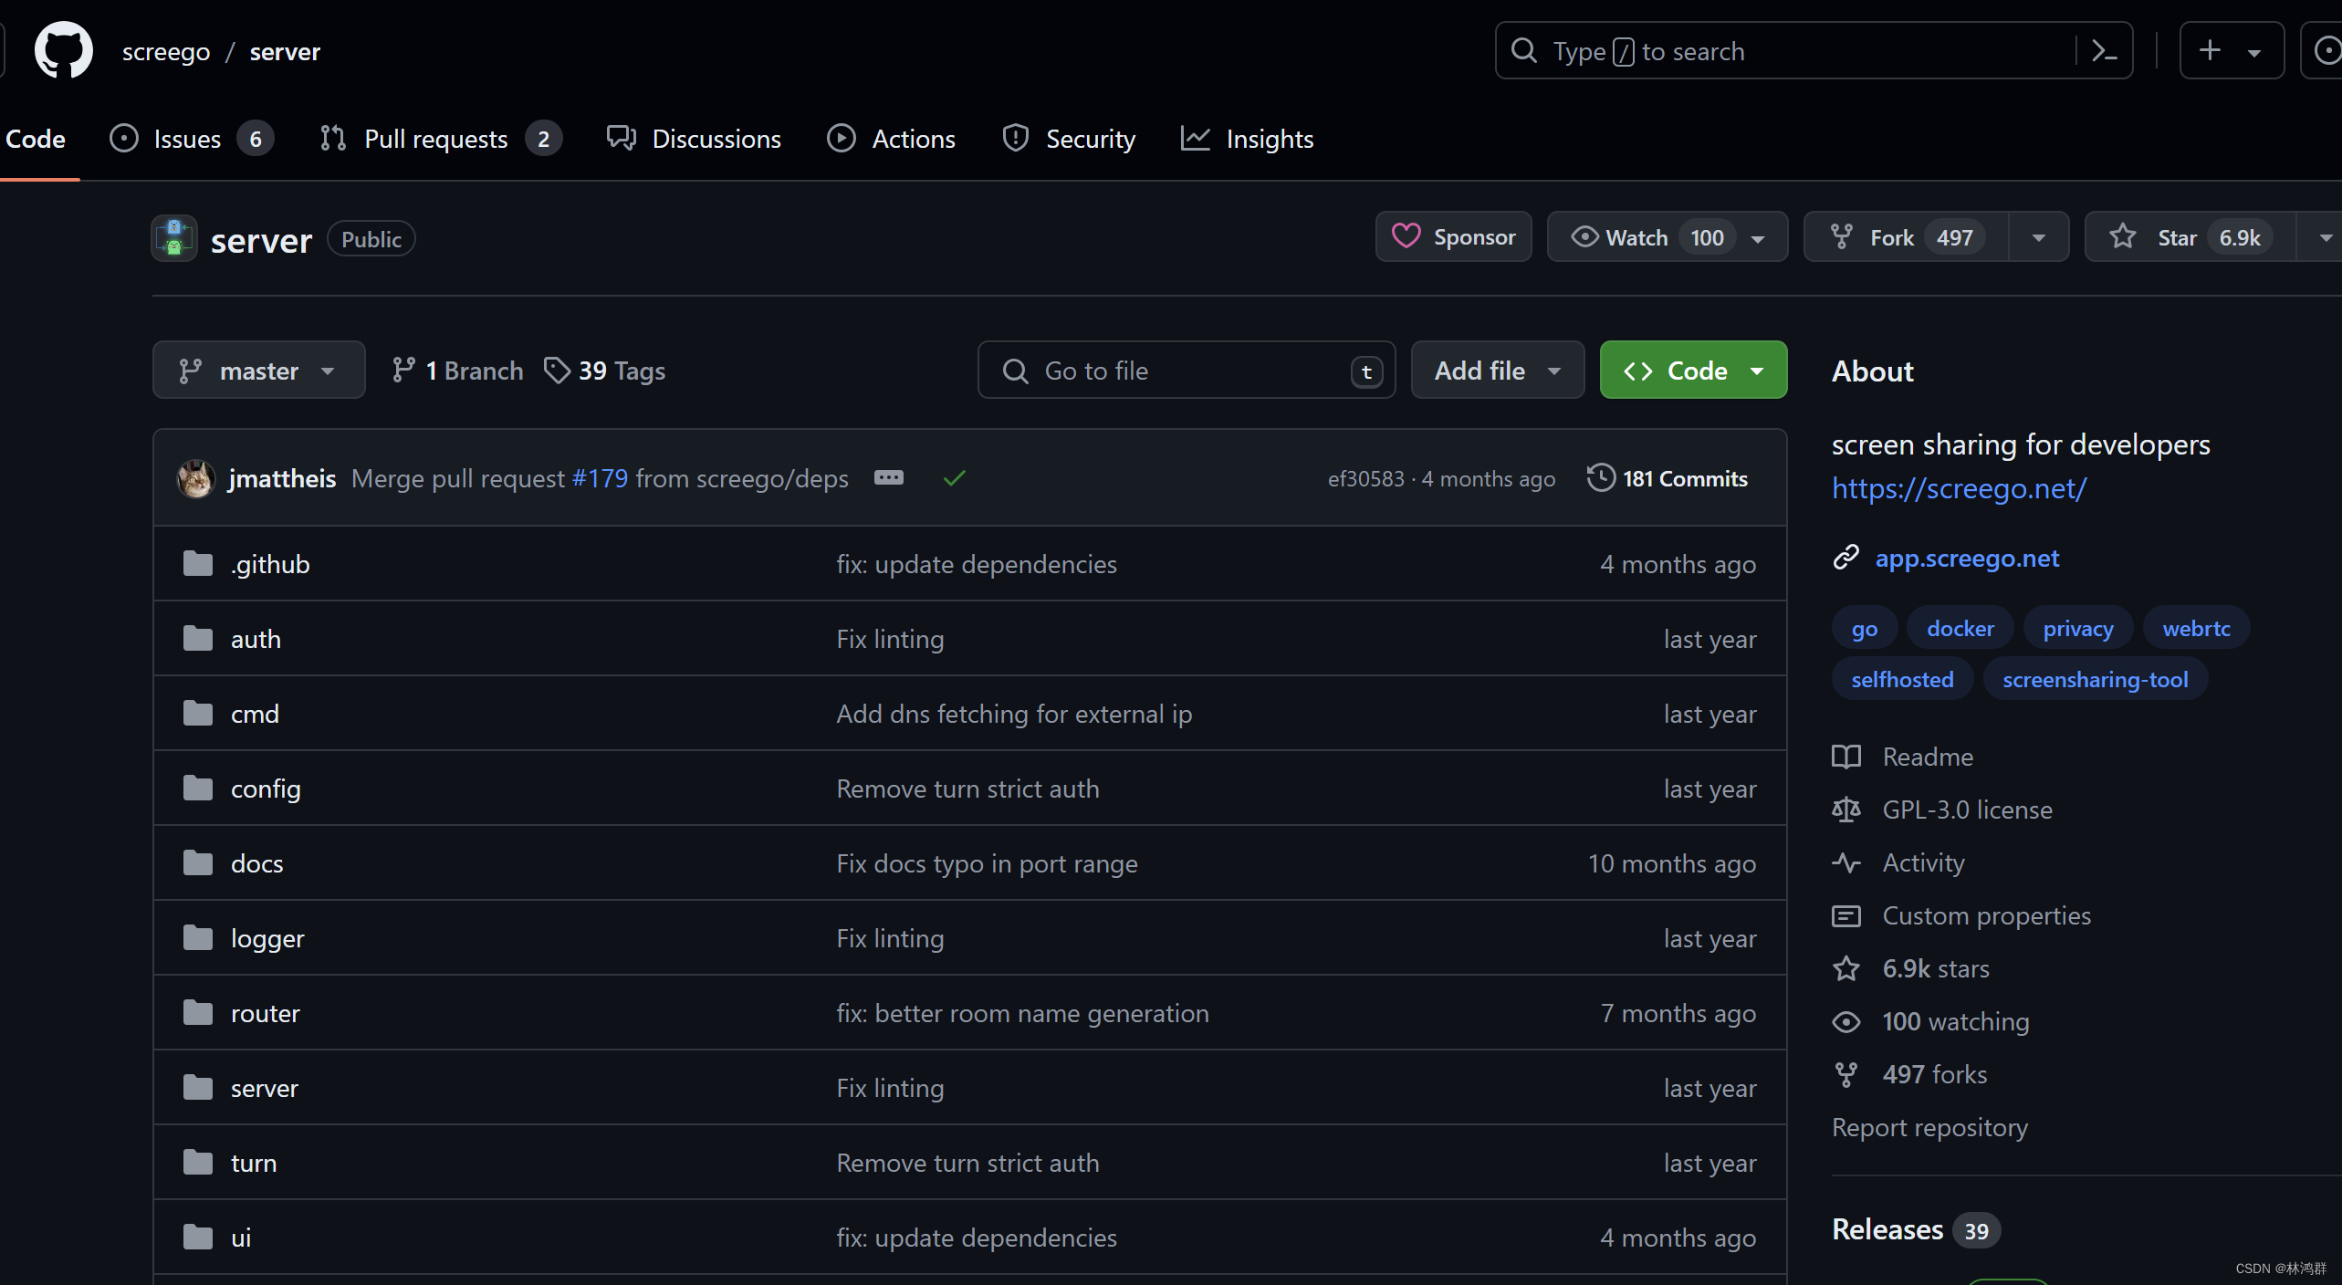Open the config folder

pos(266,789)
